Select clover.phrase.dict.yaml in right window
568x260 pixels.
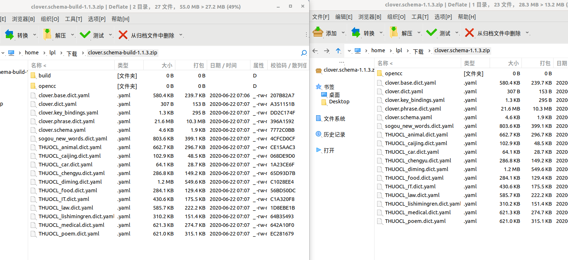413,109
